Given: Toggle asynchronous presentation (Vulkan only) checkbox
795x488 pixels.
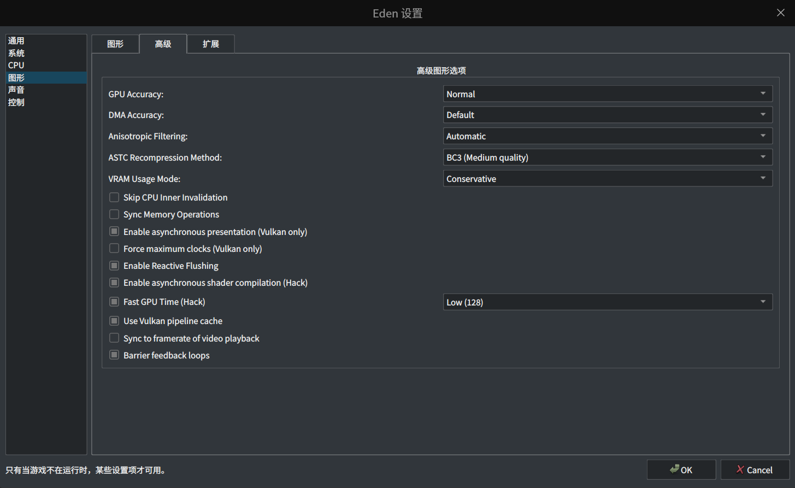Looking at the screenshot, I should (x=114, y=232).
